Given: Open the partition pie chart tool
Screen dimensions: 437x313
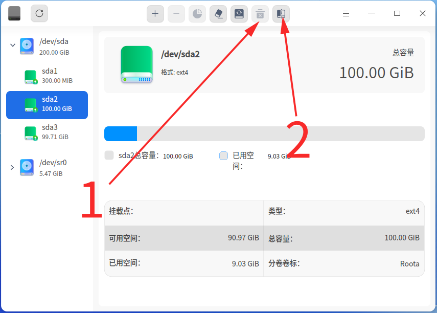Looking at the screenshot, I should tap(197, 14).
